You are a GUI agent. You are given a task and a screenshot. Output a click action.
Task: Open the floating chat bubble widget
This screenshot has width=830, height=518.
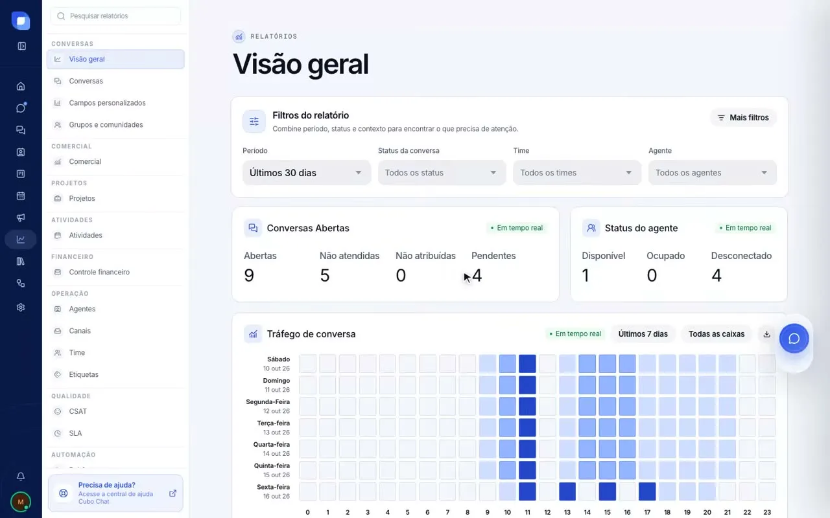pyautogui.click(x=794, y=338)
